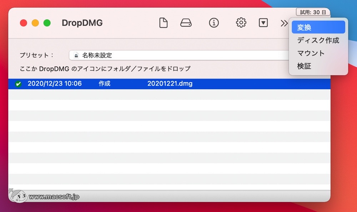This screenshot has height=212, width=357.
Task: Select マウント menu entry
Action: point(318,53)
